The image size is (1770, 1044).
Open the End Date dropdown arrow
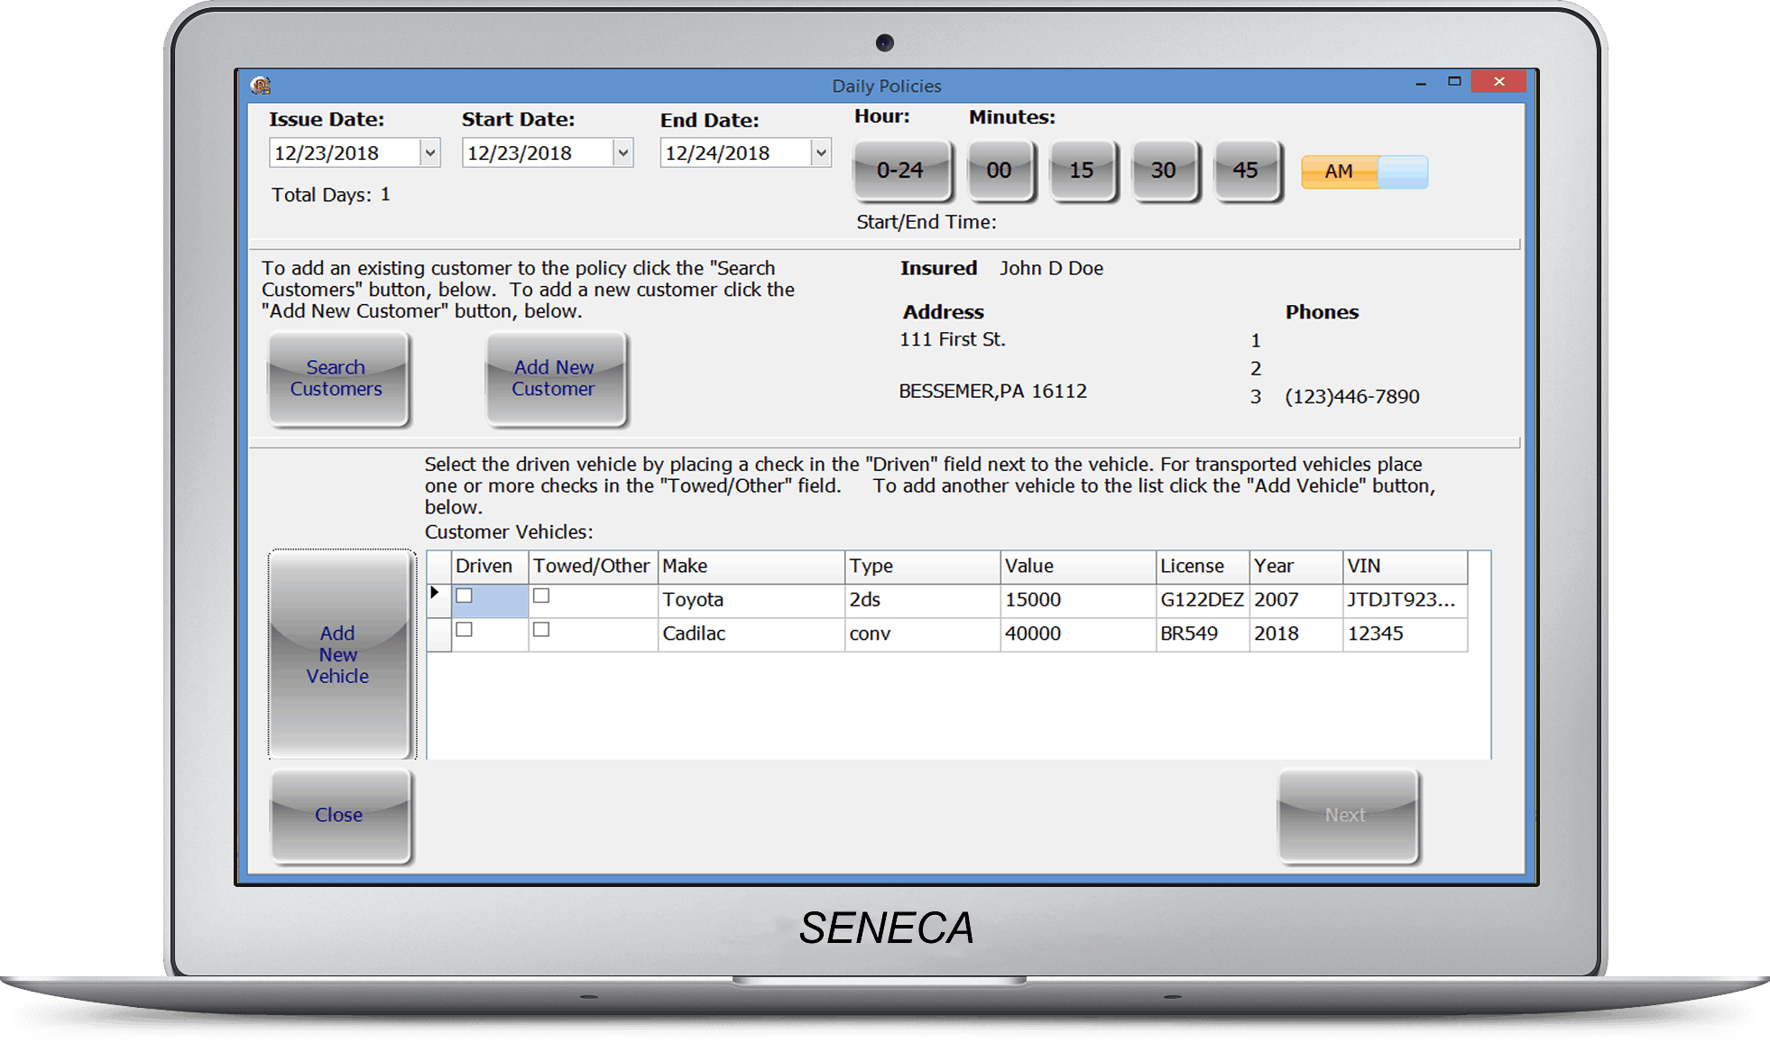(820, 153)
